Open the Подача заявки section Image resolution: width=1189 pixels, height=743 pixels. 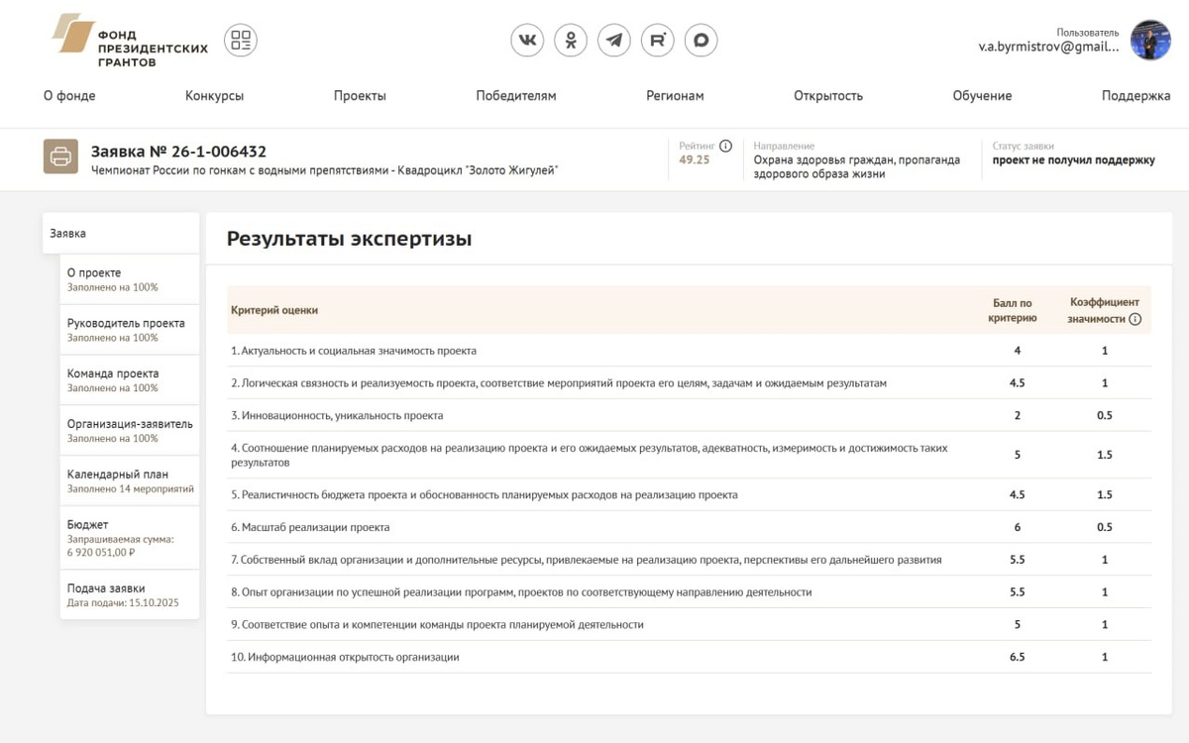click(x=129, y=594)
